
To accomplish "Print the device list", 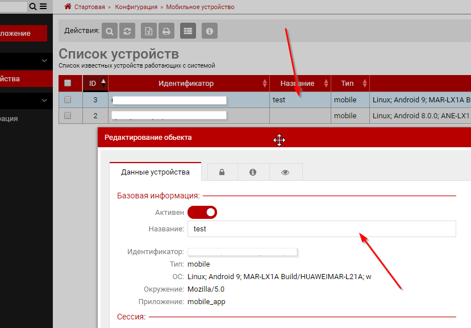I will 166,31.
